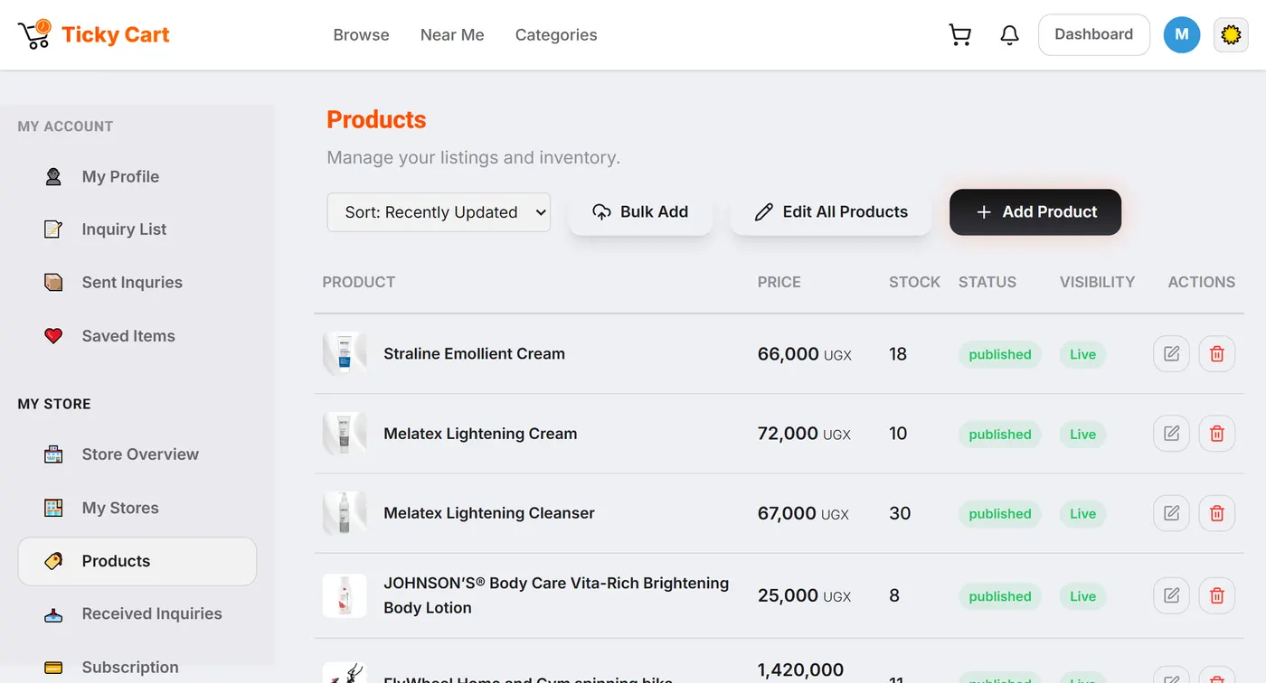Viewport: 1266px width, 683px height.
Task: Click the Dashboard button
Action: [x=1093, y=34]
